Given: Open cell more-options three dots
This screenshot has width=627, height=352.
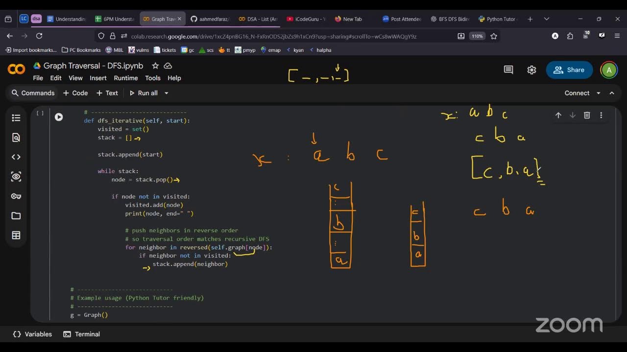Looking at the screenshot, I should (x=601, y=115).
